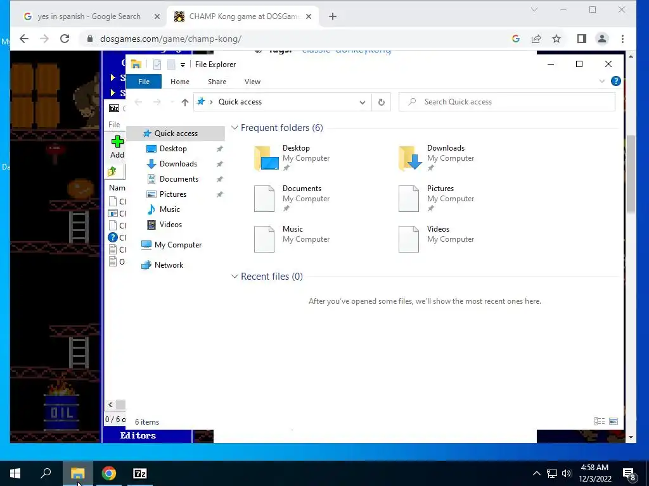This screenshot has height=486, width=649.
Task: Open the Windows Start menu
Action: (x=15, y=473)
